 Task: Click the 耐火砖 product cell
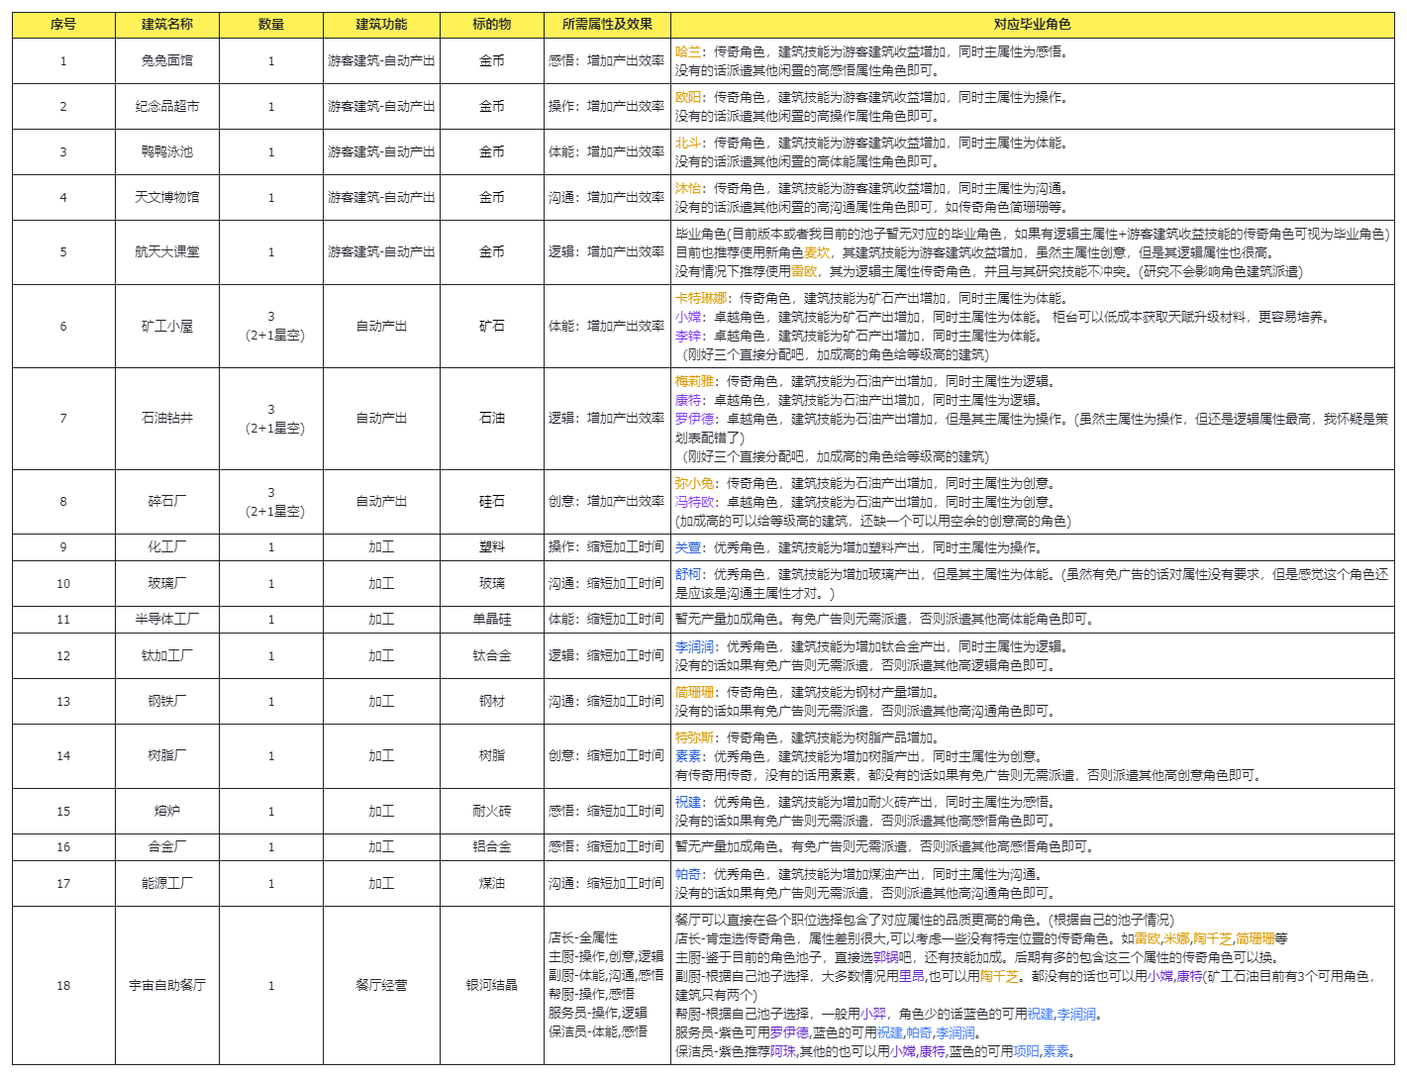pyautogui.click(x=492, y=812)
